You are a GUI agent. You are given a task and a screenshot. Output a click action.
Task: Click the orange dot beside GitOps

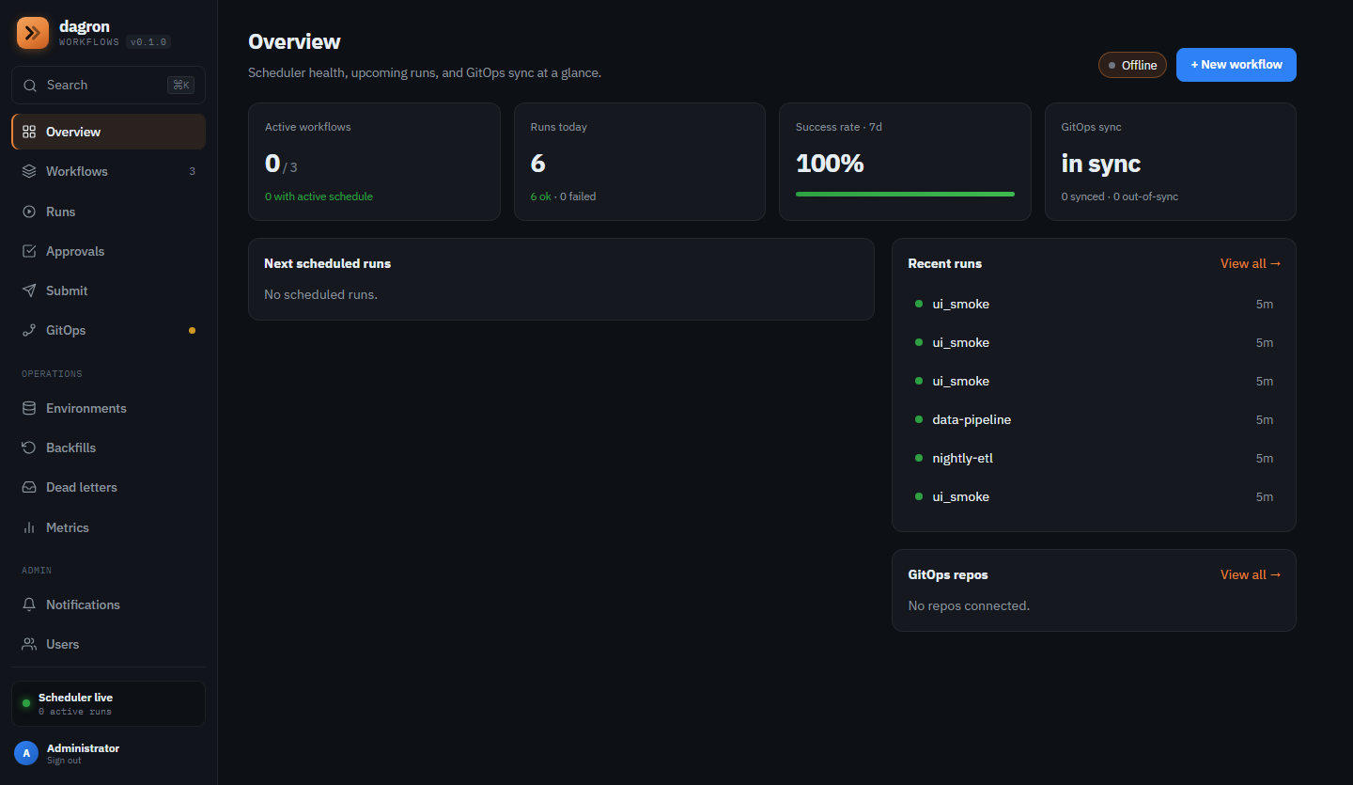193,331
